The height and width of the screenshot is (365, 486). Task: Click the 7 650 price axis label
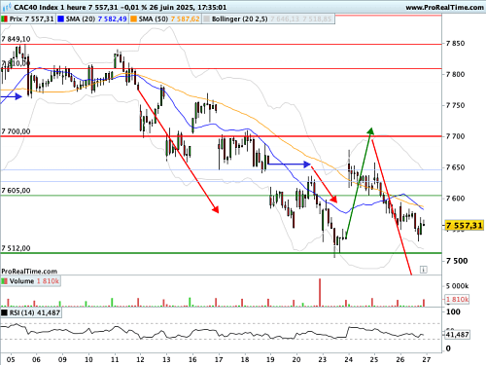click(x=455, y=167)
